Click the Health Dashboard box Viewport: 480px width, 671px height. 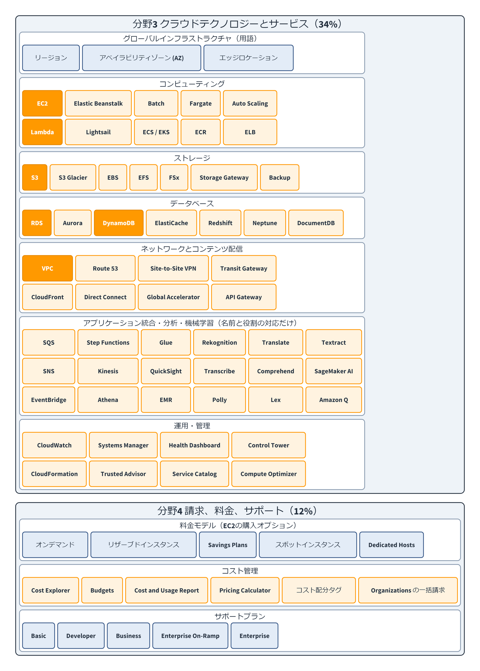[x=194, y=445]
